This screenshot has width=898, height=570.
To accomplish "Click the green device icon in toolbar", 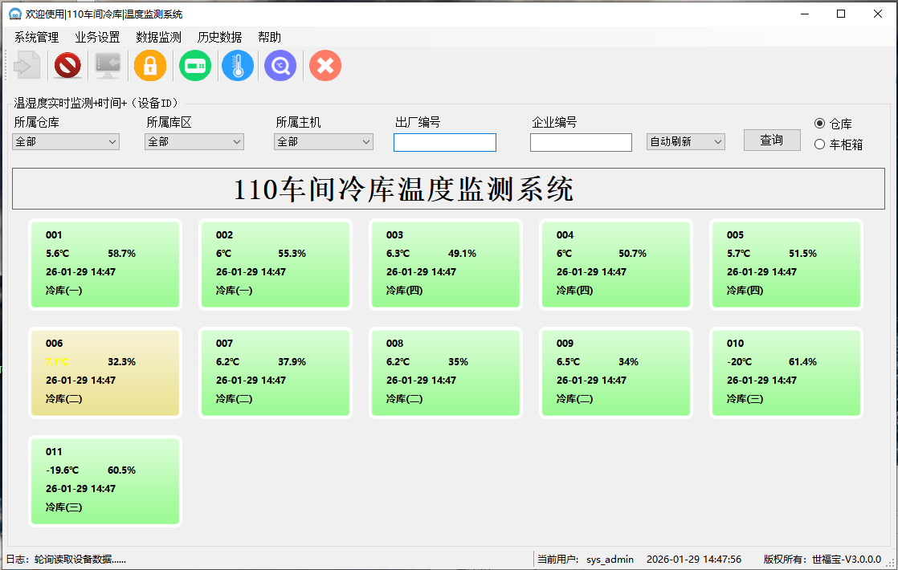I will pos(195,66).
